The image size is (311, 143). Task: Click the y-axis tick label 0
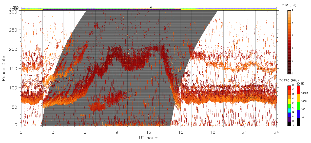[16, 125]
